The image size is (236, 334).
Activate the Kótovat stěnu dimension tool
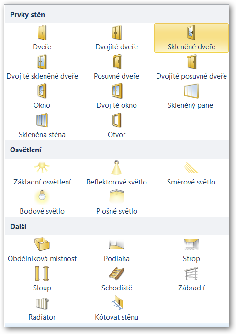tap(117, 308)
